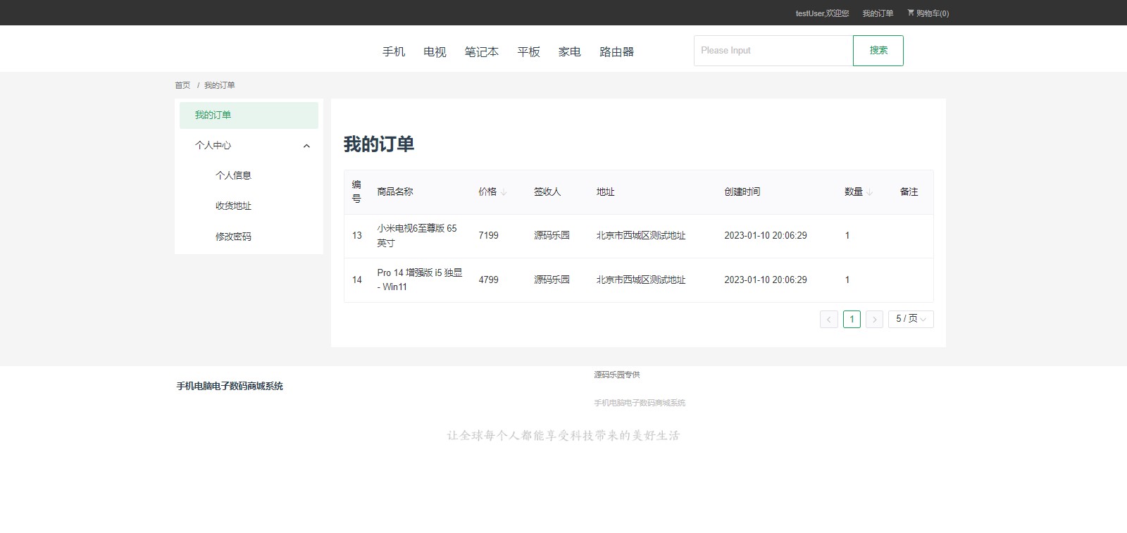Image resolution: width=1127 pixels, height=533 pixels.
Task: Open the 笔记本 category
Action: (482, 51)
